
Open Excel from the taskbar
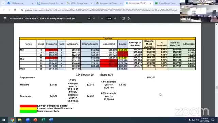coord(43,120)
